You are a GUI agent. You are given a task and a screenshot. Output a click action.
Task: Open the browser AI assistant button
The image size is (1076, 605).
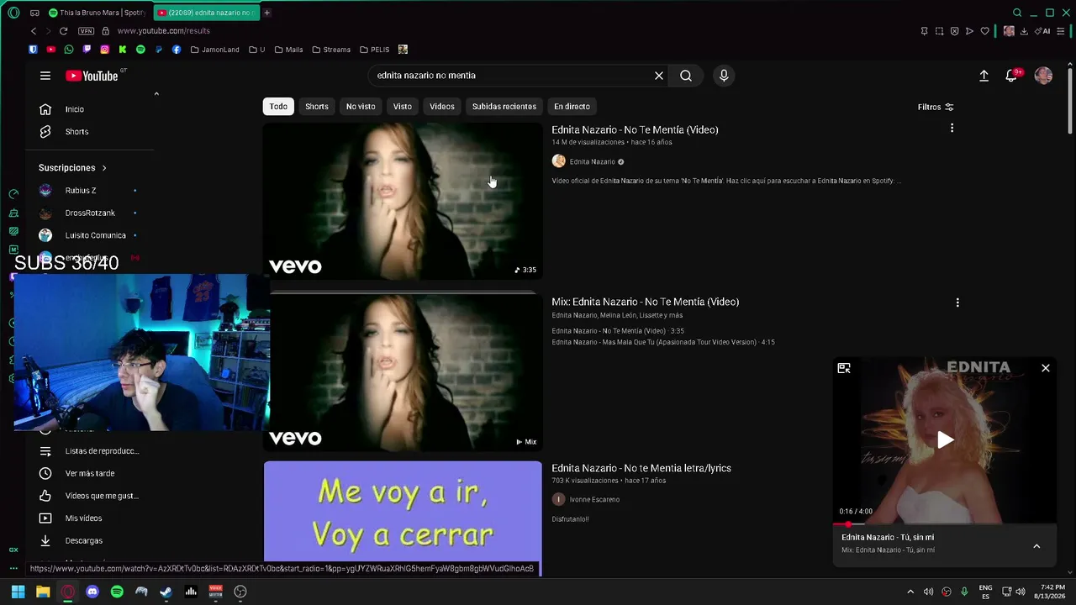pos(1044,31)
